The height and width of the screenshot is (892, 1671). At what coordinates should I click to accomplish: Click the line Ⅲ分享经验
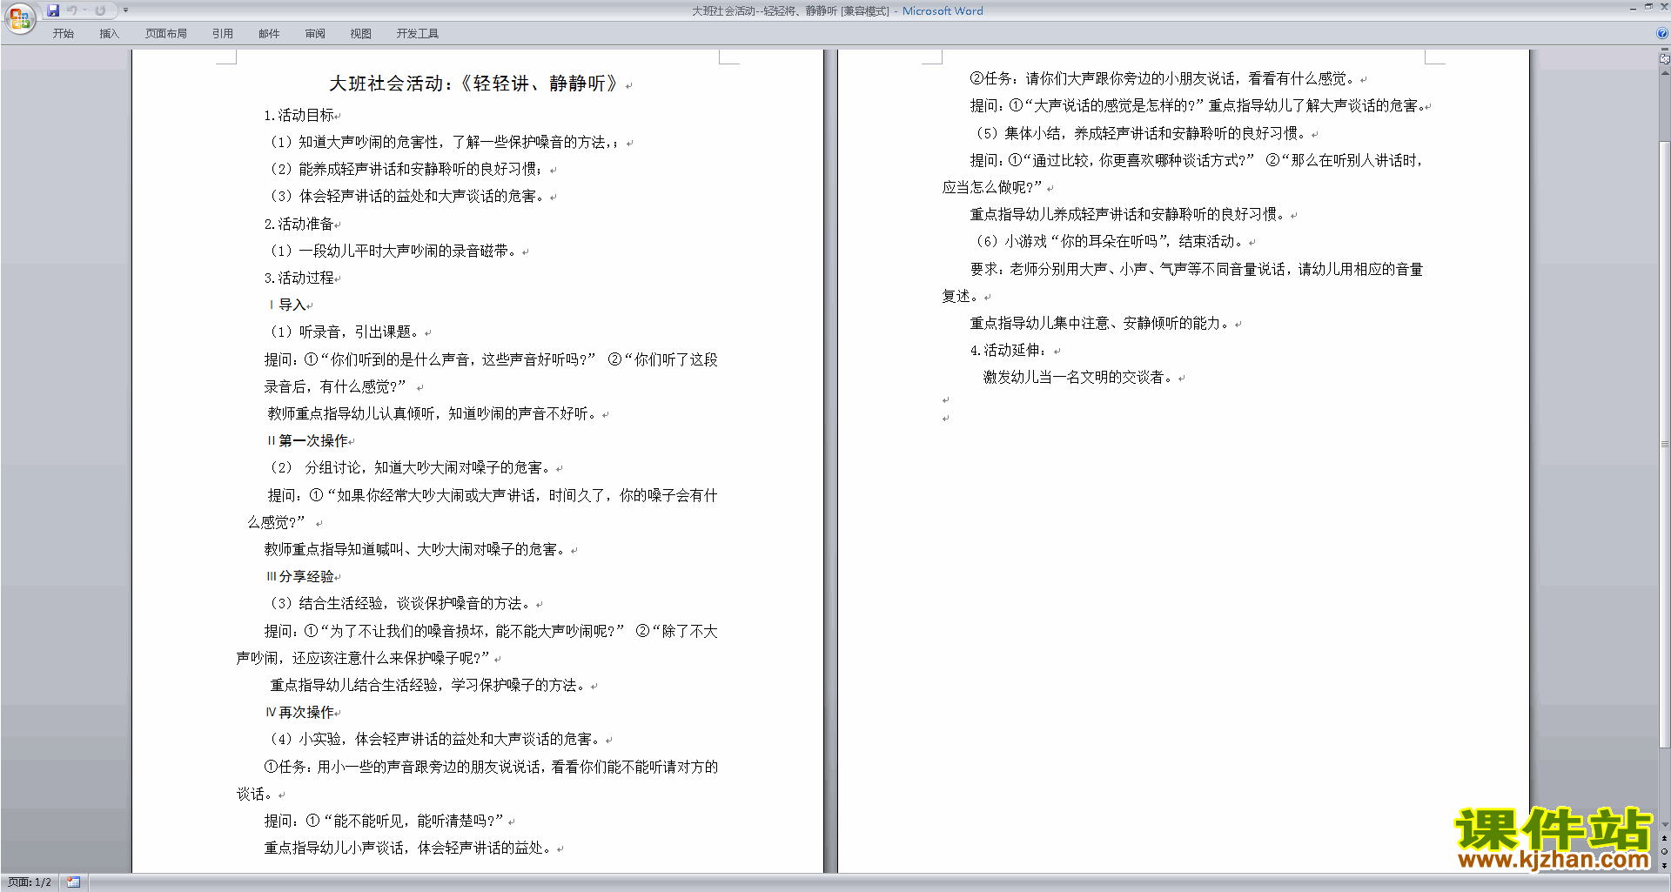pos(300,576)
